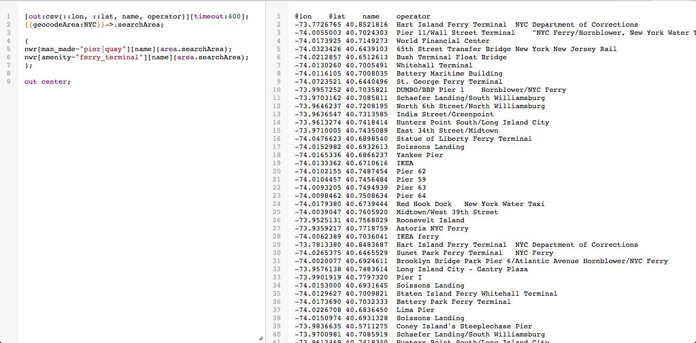
Task: Click "St. George Ferry Terminal"
Action: (x=449, y=82)
